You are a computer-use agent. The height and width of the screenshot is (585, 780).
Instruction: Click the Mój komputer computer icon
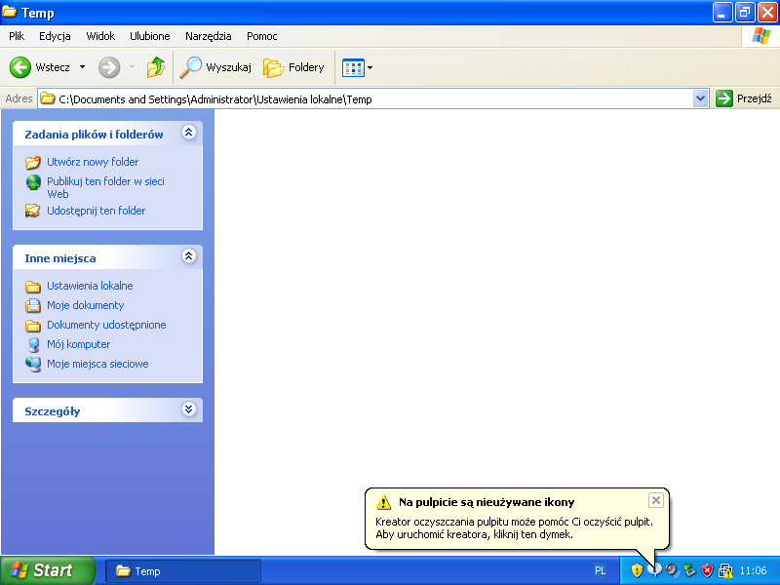33,345
